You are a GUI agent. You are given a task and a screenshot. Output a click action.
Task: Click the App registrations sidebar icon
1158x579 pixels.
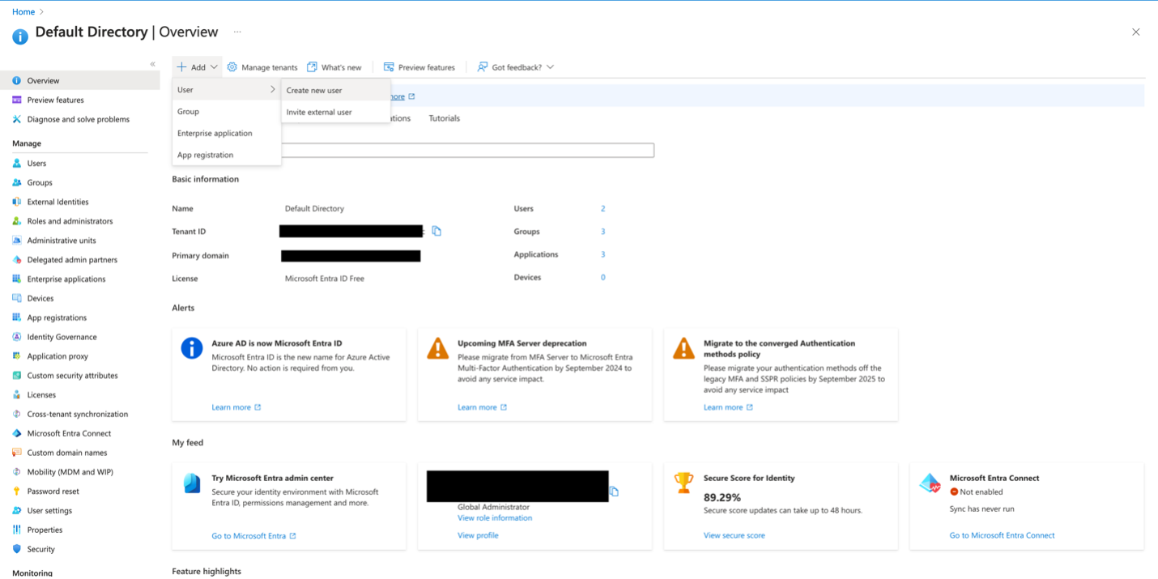[x=17, y=317]
